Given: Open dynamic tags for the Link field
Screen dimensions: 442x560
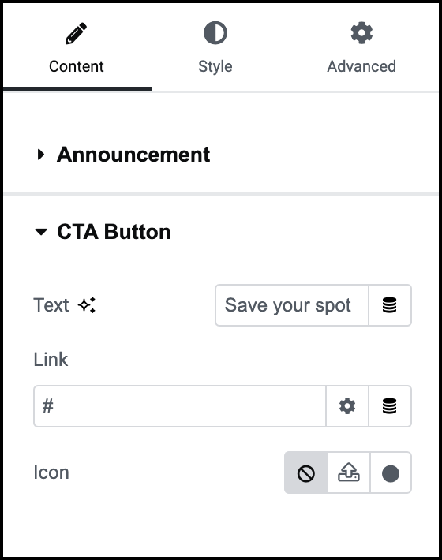Looking at the screenshot, I should click(390, 406).
